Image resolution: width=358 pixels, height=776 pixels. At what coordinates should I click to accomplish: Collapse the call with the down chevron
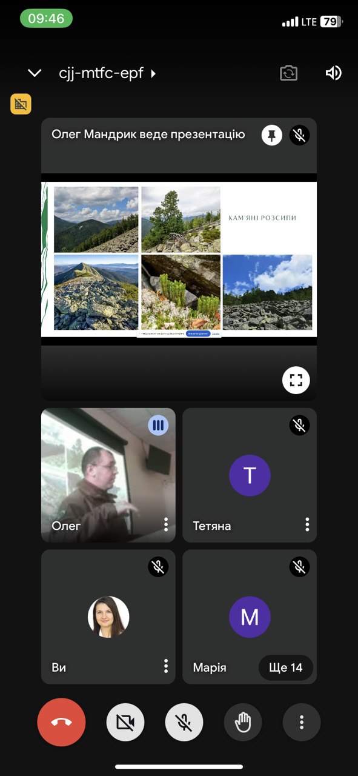[35, 73]
